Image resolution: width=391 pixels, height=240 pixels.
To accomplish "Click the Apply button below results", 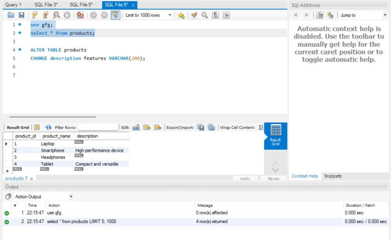I will click(x=246, y=178).
